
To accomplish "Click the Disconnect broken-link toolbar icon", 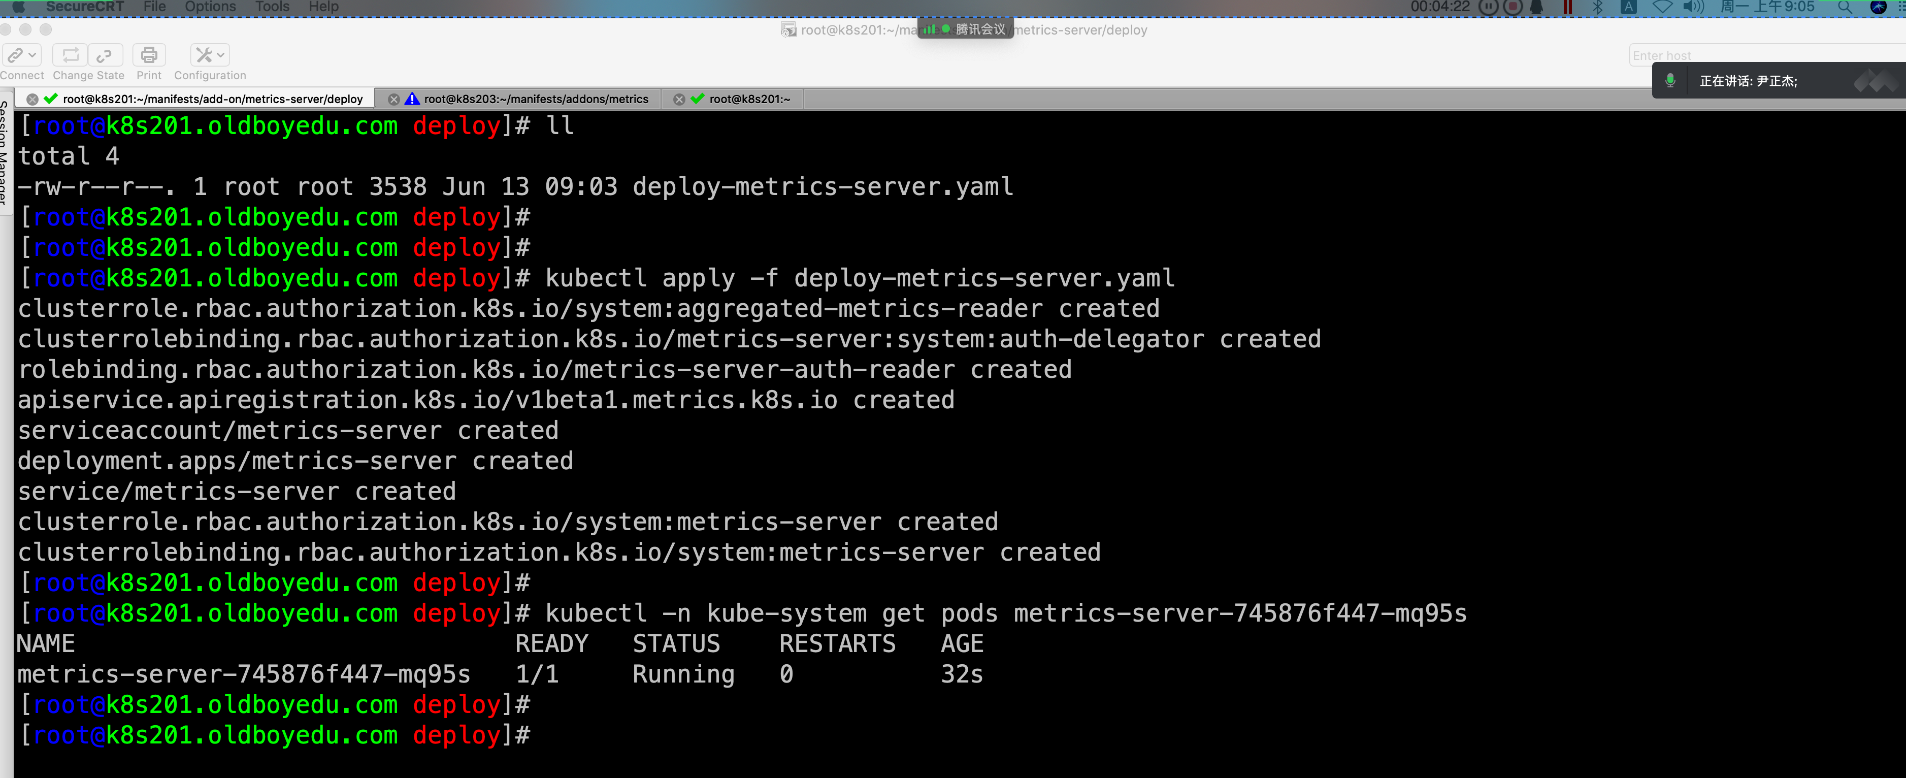I will pyautogui.click(x=104, y=55).
